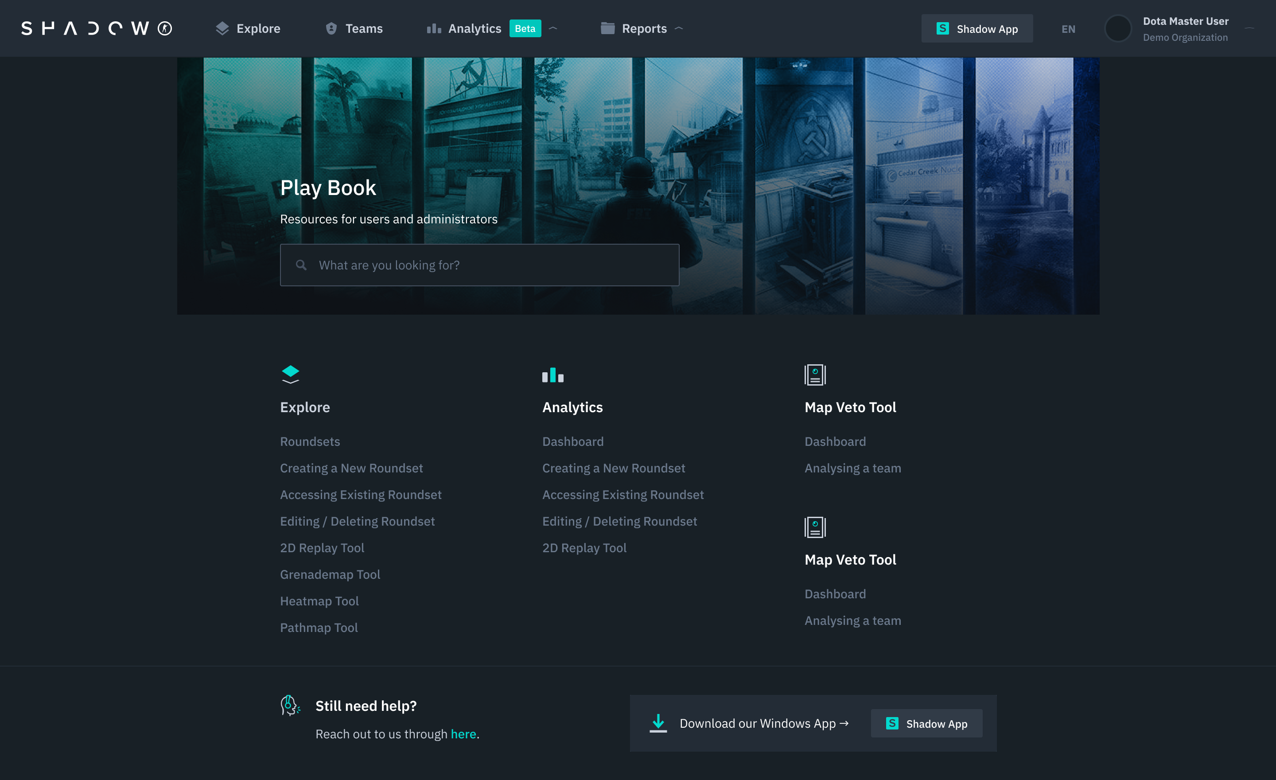Click the headset support icon
This screenshot has height=780, width=1276.
click(290, 706)
